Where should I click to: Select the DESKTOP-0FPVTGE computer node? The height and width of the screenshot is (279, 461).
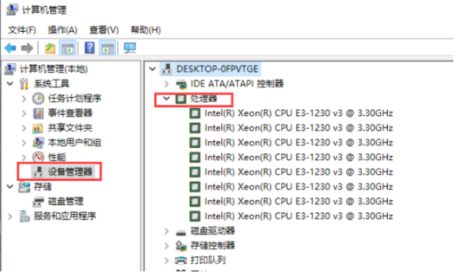pyautogui.click(x=217, y=69)
